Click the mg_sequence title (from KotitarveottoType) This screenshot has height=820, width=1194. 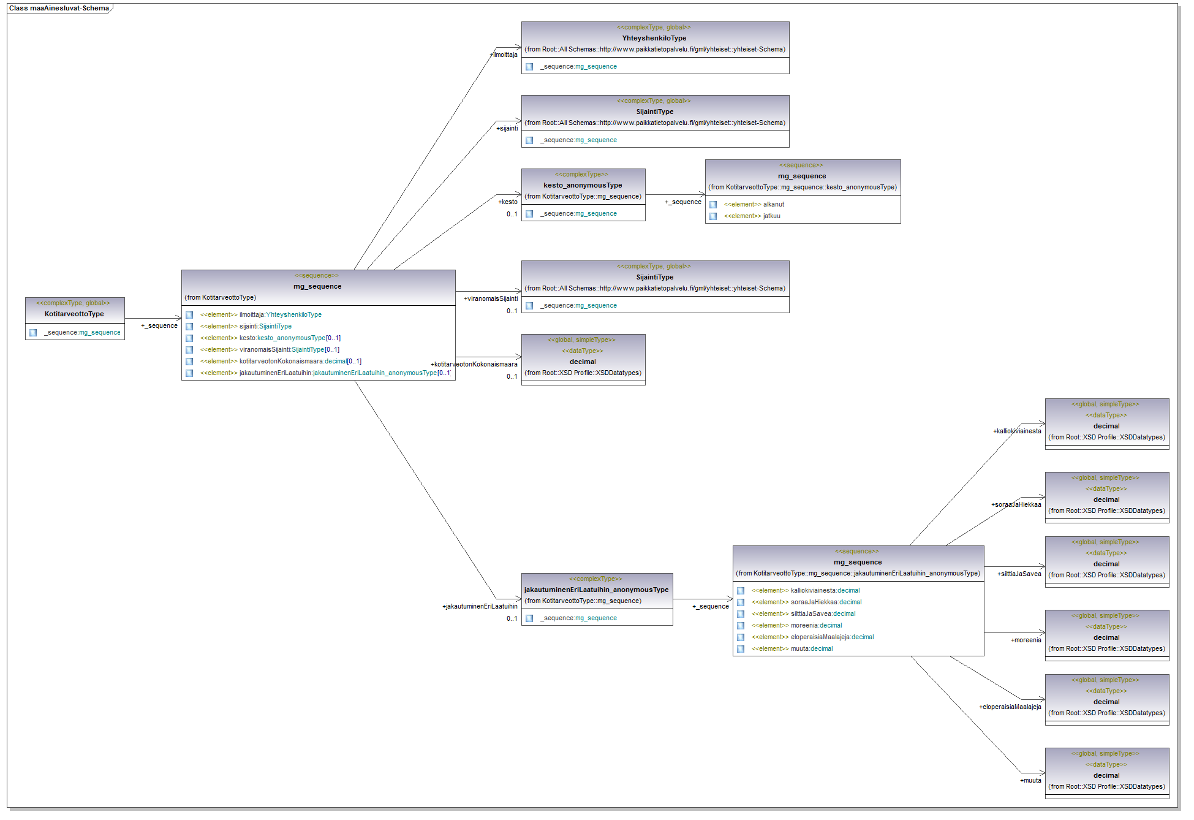(317, 286)
